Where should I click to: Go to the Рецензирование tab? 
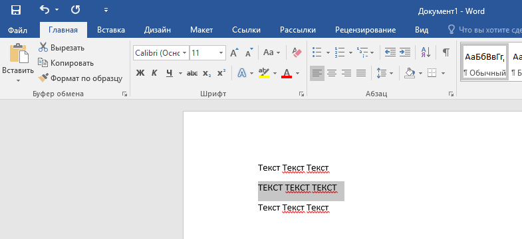click(x=365, y=30)
